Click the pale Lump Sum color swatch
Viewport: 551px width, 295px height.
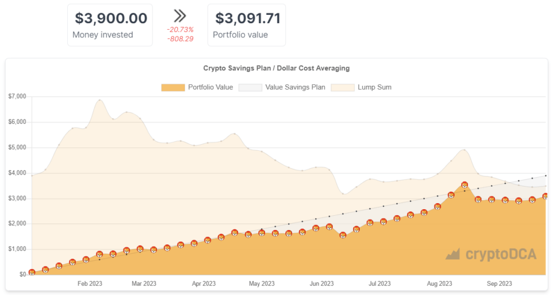click(343, 88)
